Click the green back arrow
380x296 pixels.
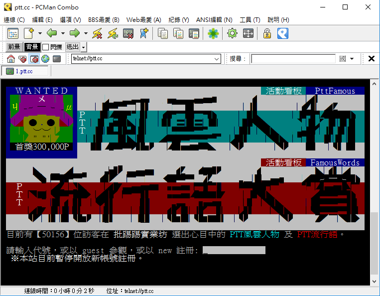(52, 33)
